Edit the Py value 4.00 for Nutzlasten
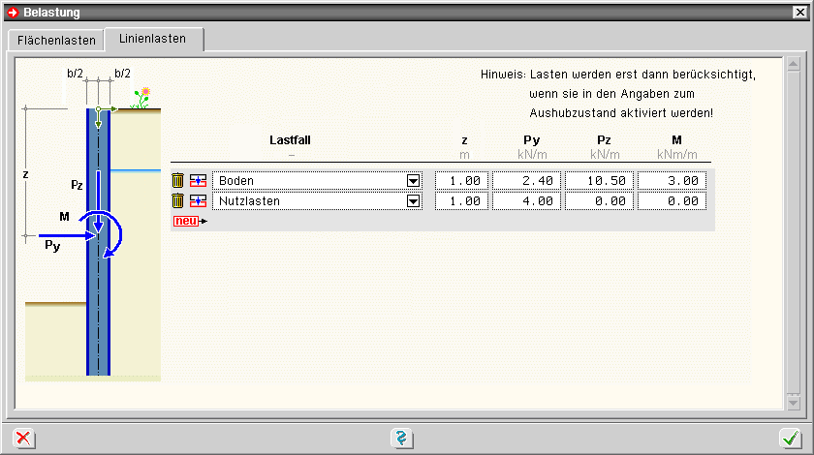The image size is (814, 455). point(526,200)
